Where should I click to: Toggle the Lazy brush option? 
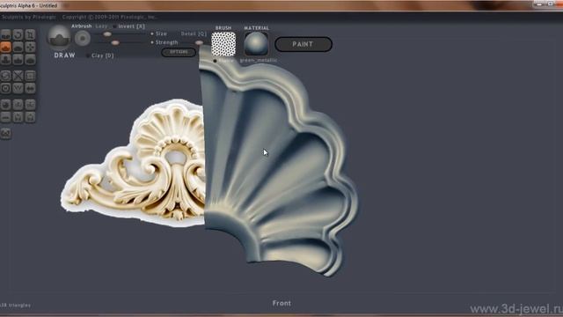[x=101, y=26]
